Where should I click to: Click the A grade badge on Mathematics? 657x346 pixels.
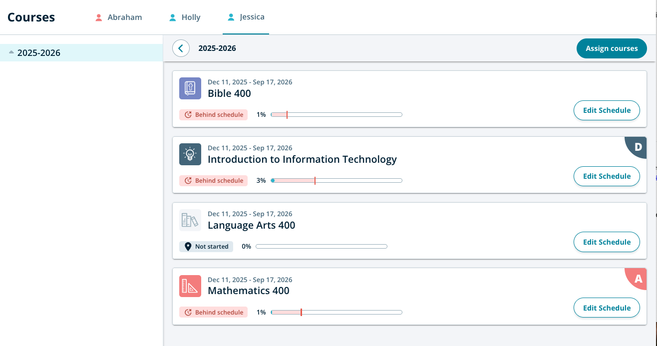[638, 278]
